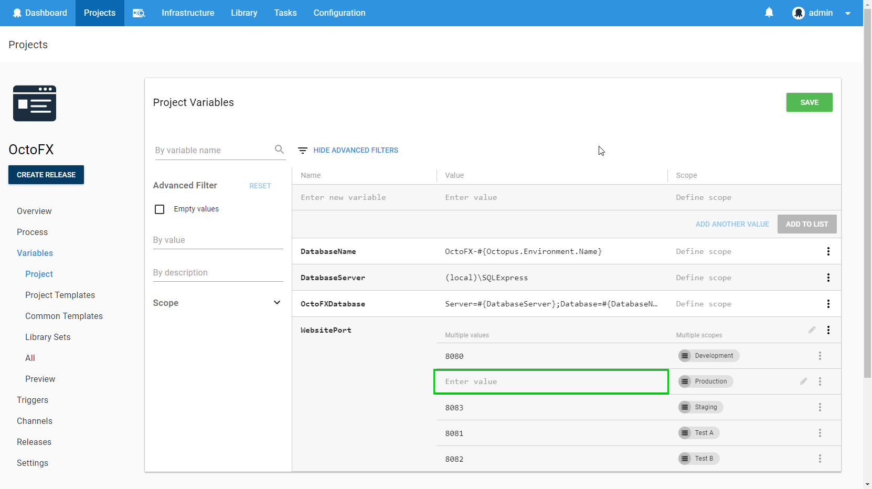Open overflow menu for the 8080 Development value
The image size is (872, 489).
pos(820,356)
